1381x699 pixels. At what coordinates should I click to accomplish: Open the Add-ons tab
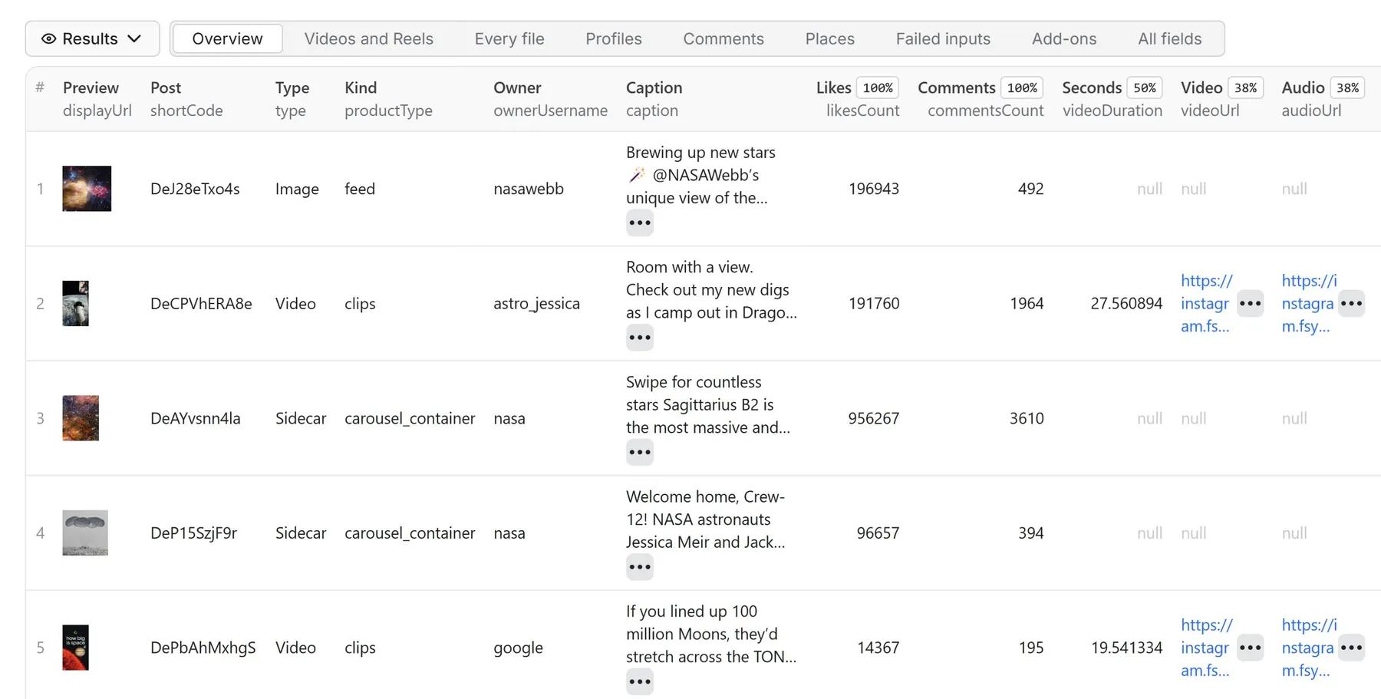pyautogui.click(x=1064, y=38)
